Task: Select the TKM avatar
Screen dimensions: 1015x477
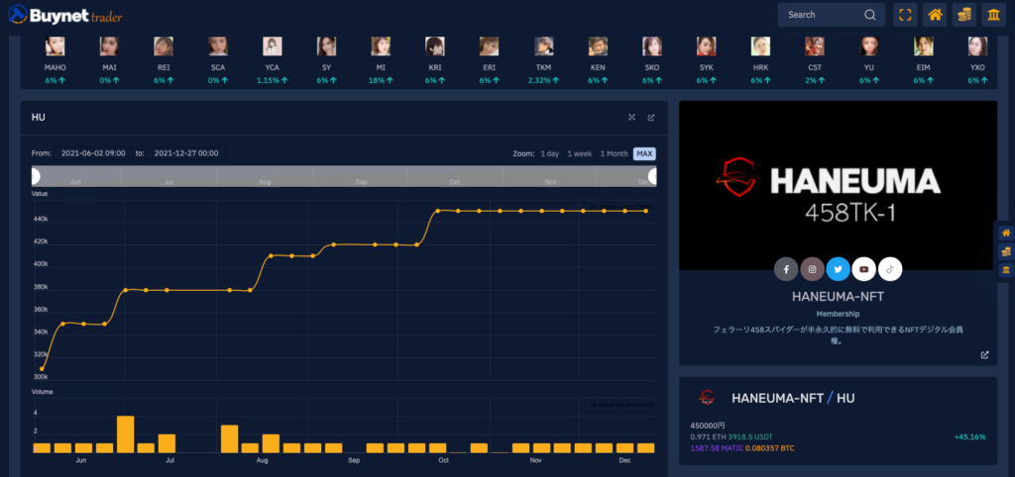Action: pos(544,46)
